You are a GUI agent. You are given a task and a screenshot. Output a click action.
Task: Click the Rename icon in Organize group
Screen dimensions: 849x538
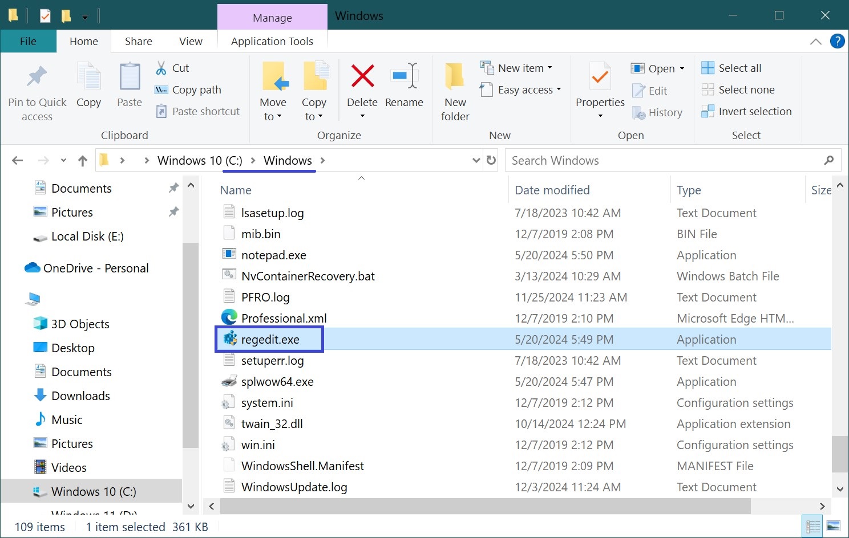404,77
